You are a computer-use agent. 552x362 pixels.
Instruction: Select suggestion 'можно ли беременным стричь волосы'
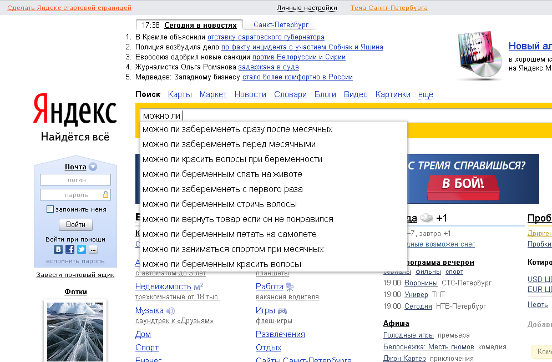274,204
